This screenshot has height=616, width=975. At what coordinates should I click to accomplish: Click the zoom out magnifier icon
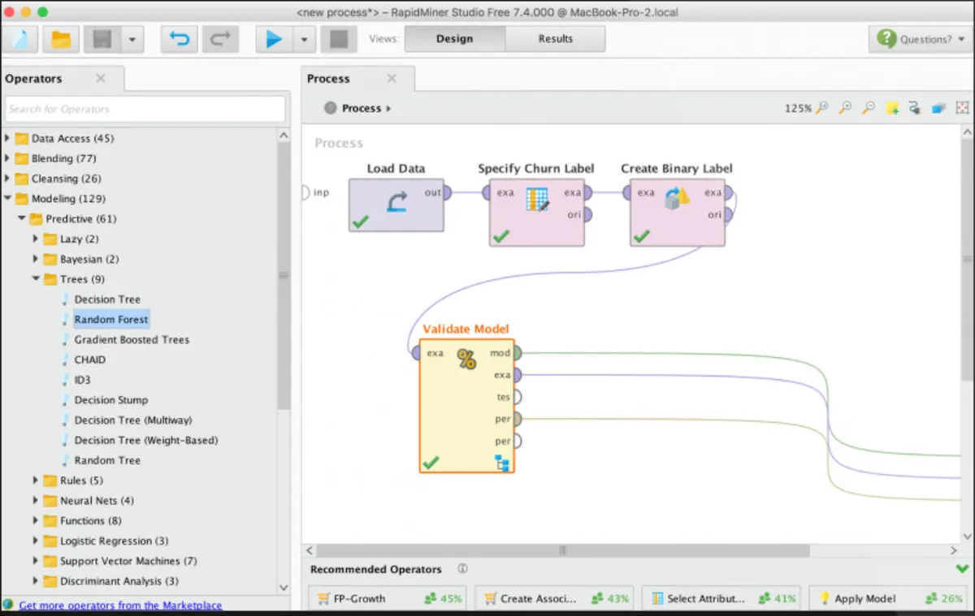click(869, 108)
